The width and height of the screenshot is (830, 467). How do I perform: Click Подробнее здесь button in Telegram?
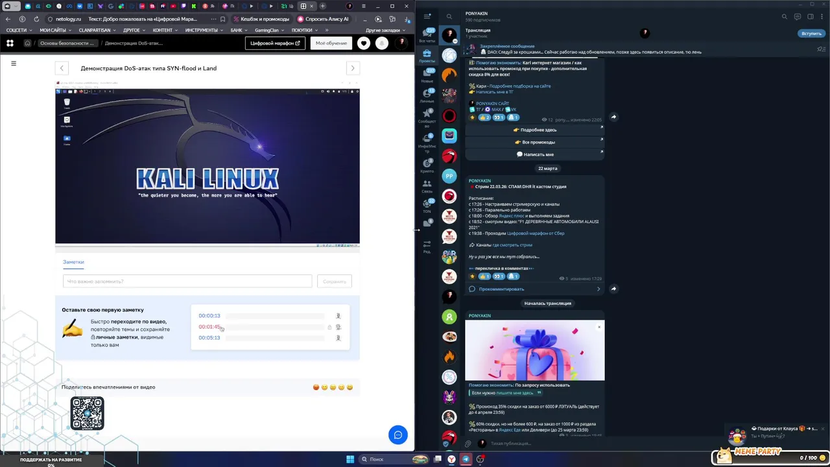coord(535,130)
